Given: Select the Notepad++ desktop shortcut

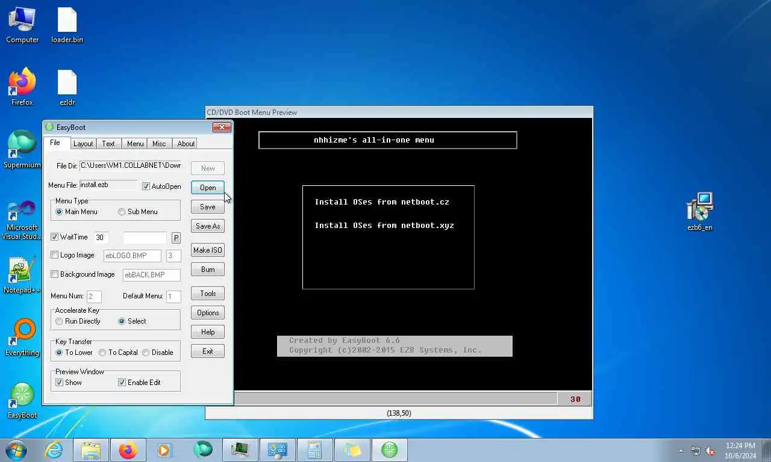Looking at the screenshot, I should 22,276.
